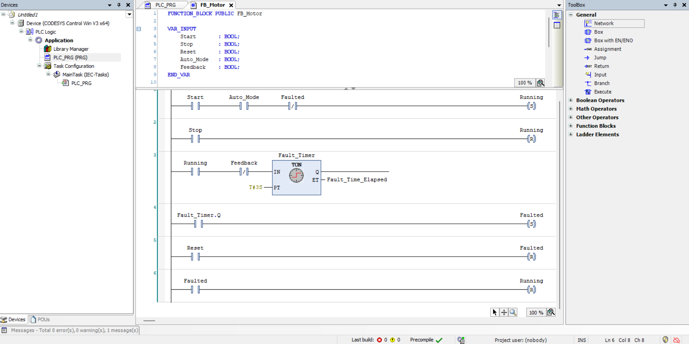Collapse the General toolbox section
This screenshot has width=689, height=344.
[571, 15]
